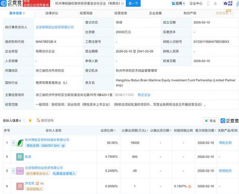This screenshot has height=194, width=239.
Task: Click the 洪 avatar for 洪宝民
Action: [x=20, y=186]
